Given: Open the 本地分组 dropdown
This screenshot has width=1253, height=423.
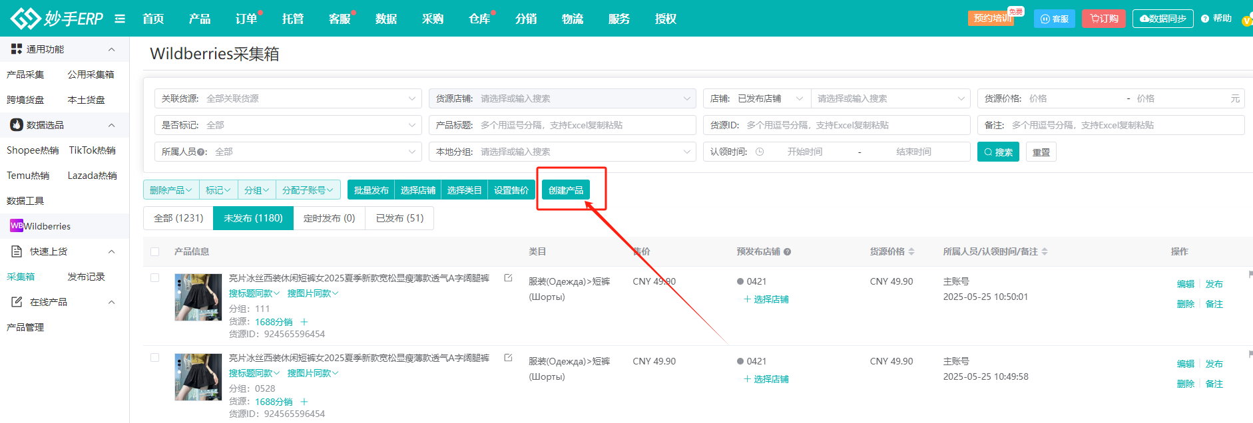Looking at the screenshot, I should (x=563, y=152).
